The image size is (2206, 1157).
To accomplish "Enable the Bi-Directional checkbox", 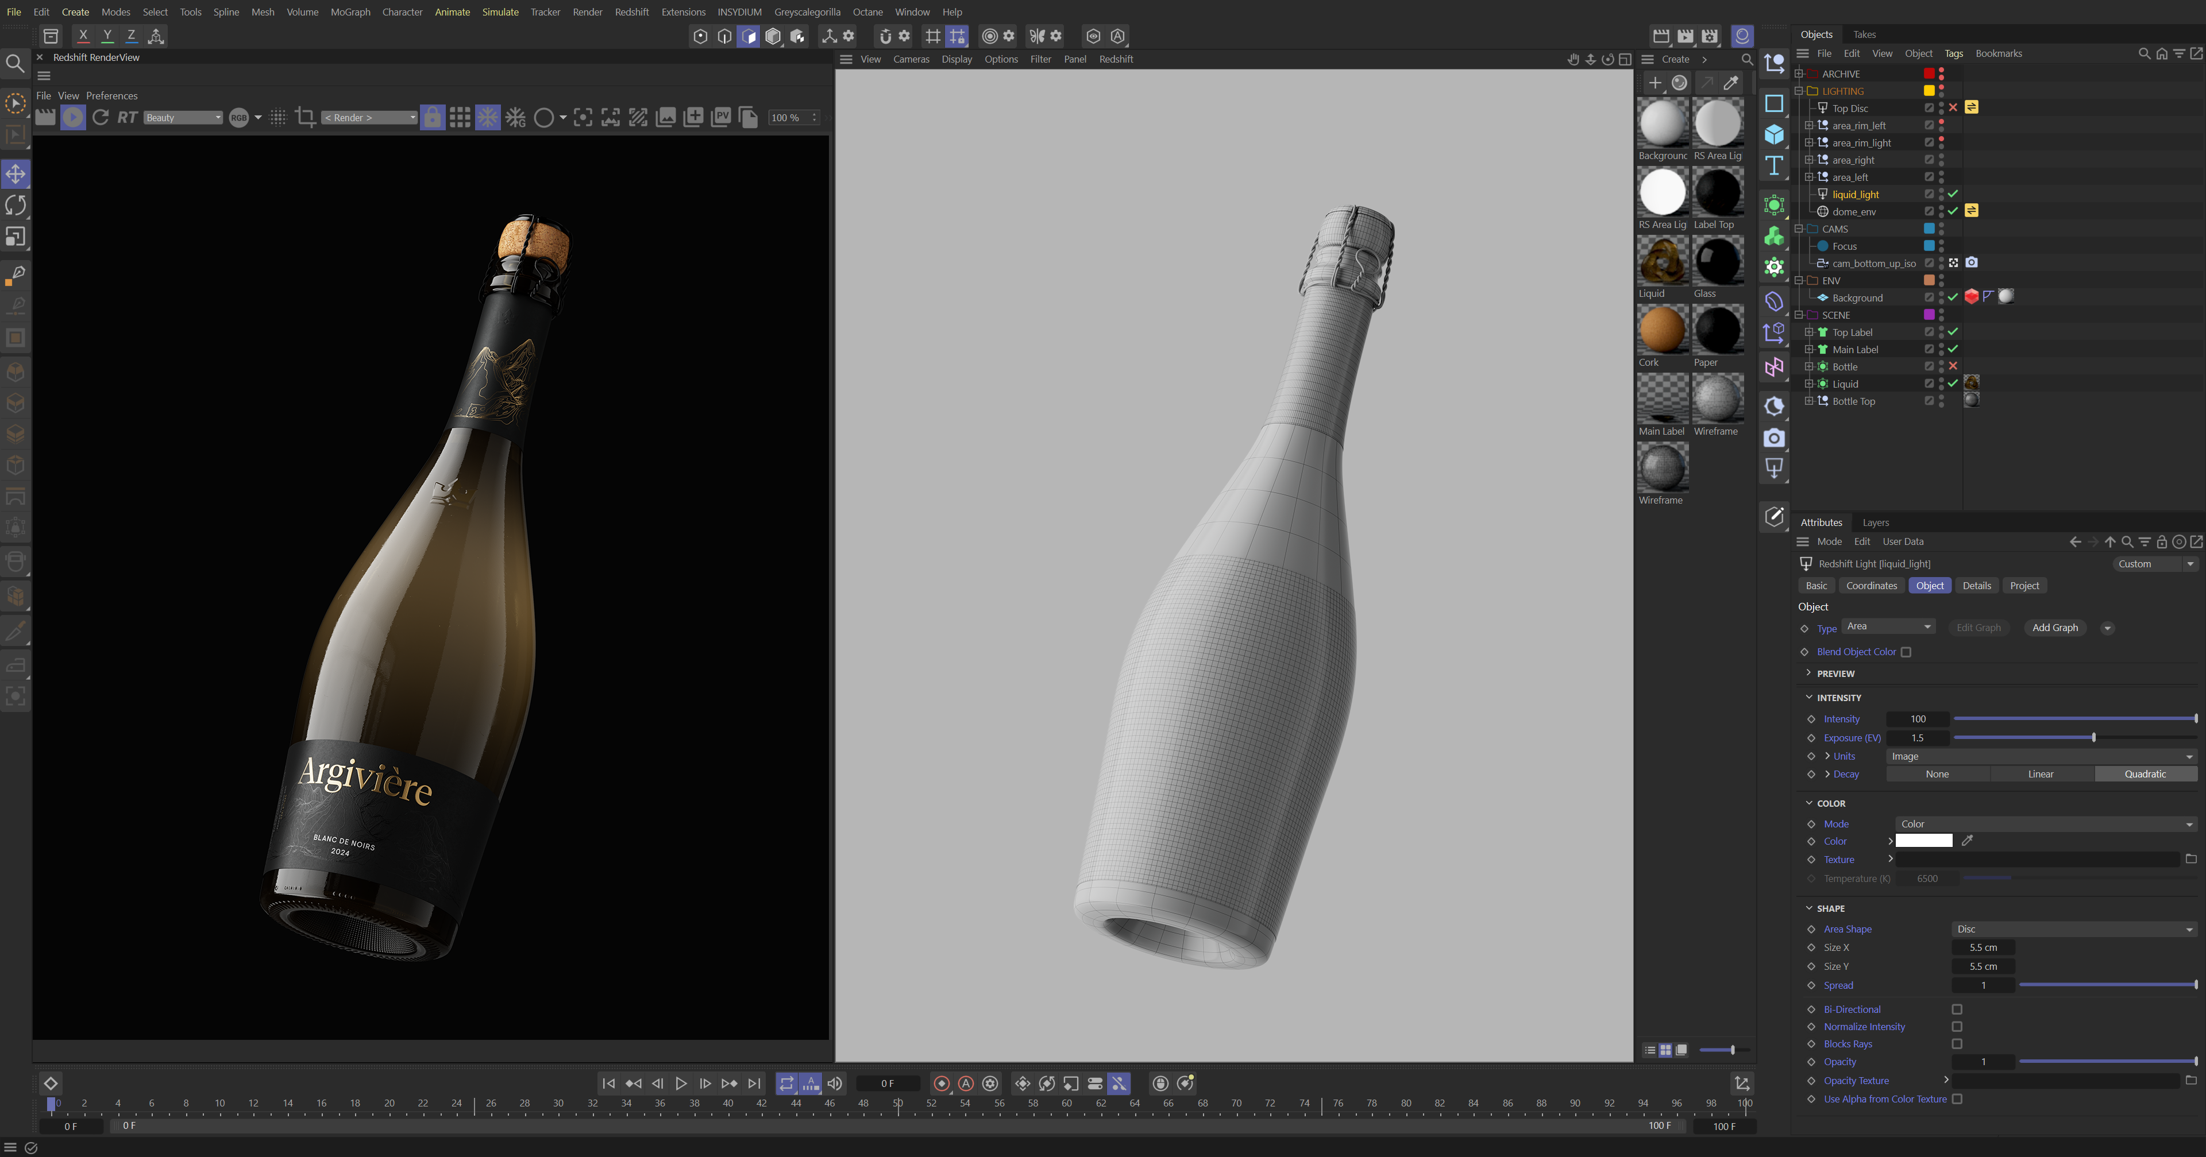I will (x=1957, y=1010).
